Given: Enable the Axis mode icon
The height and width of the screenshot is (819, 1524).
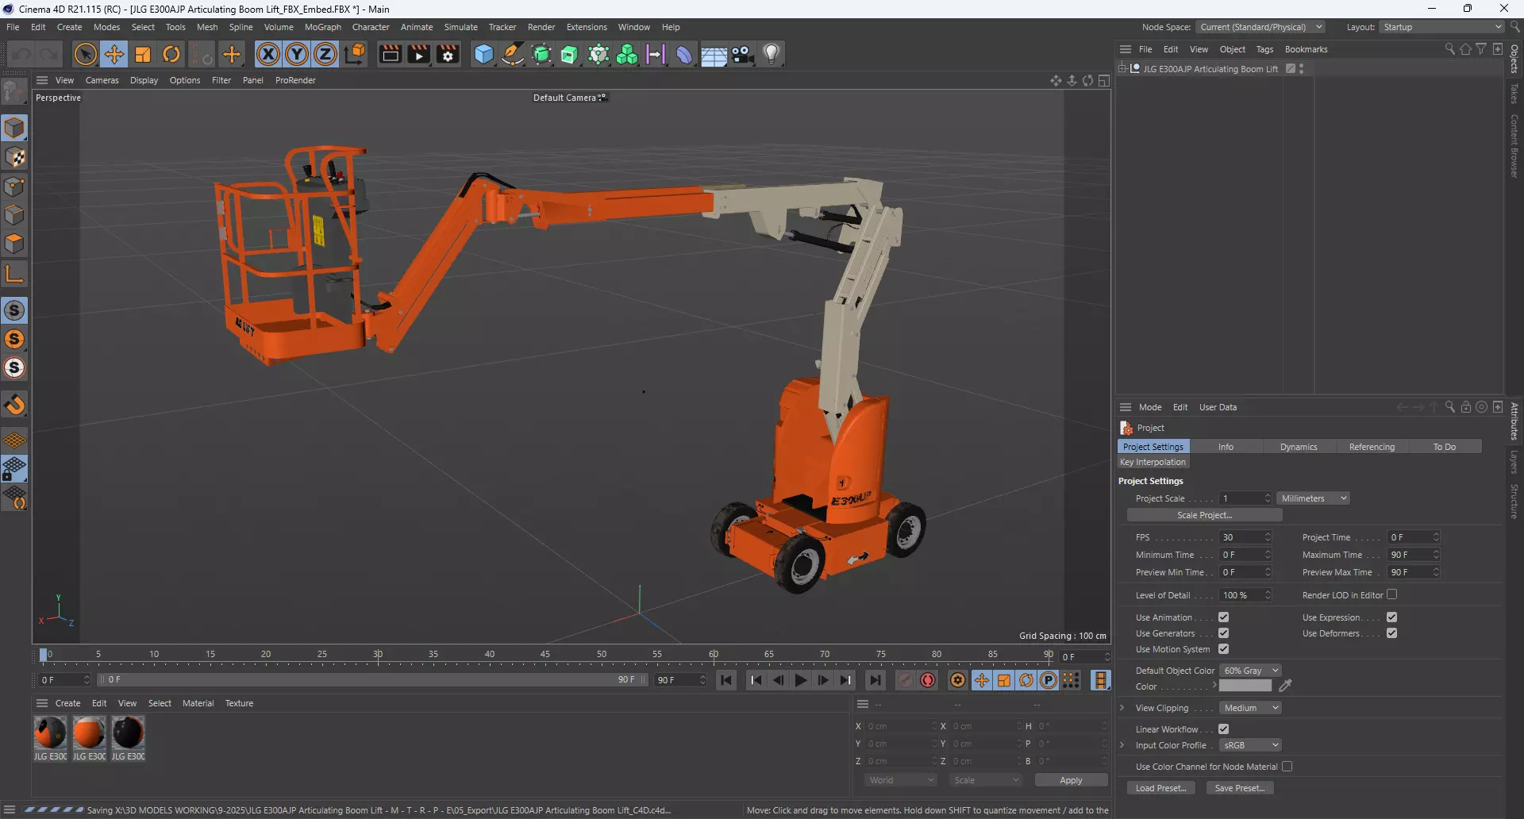Looking at the screenshot, I should (14, 275).
